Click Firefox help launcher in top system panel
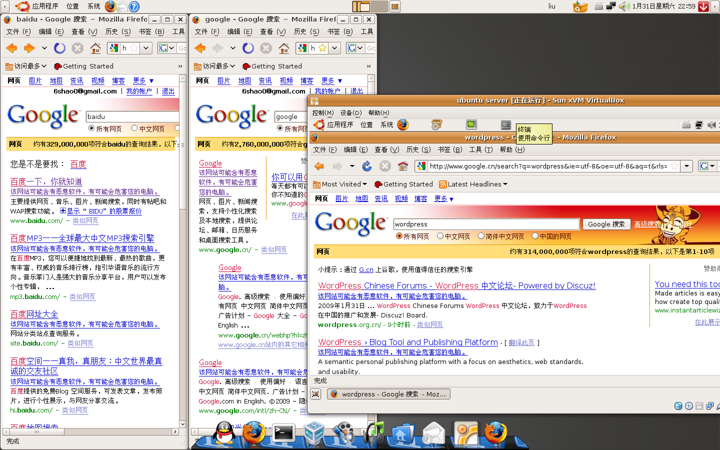The height and width of the screenshot is (450, 720). coord(134,6)
